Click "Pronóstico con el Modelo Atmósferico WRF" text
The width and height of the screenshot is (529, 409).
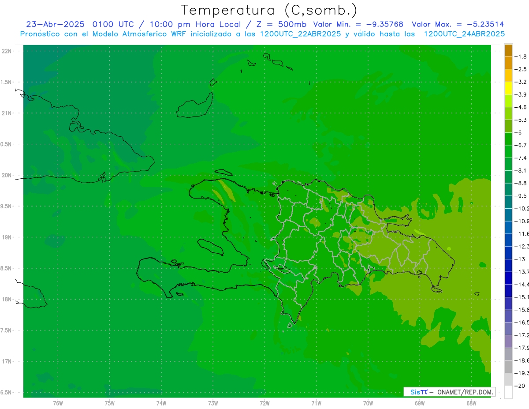point(104,34)
